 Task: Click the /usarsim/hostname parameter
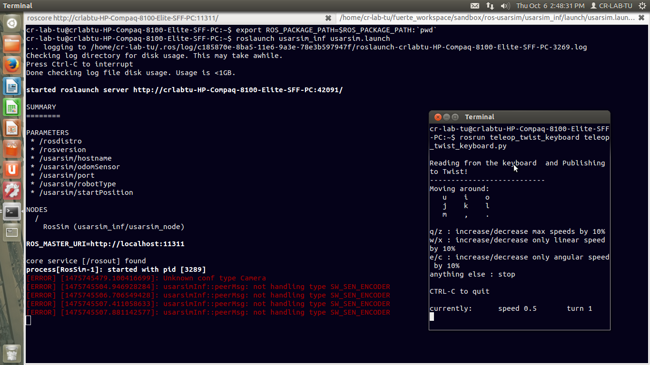click(x=75, y=158)
